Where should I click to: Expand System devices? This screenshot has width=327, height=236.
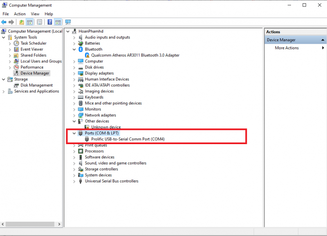tap(74, 176)
